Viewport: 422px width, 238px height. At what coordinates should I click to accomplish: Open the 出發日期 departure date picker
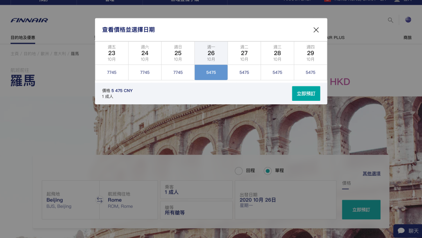point(286,200)
